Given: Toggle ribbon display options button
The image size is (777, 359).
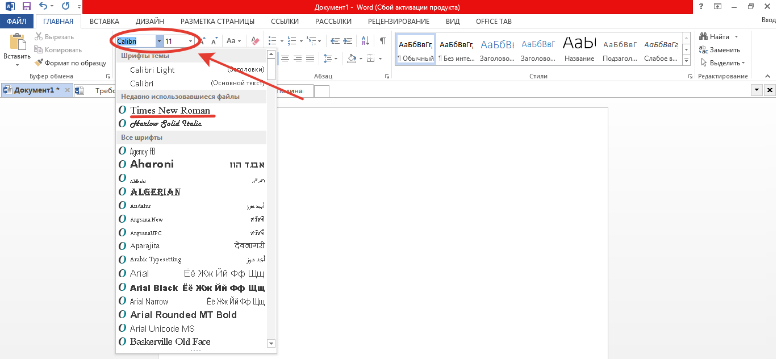Looking at the screenshot, I should pyautogui.click(x=718, y=7).
